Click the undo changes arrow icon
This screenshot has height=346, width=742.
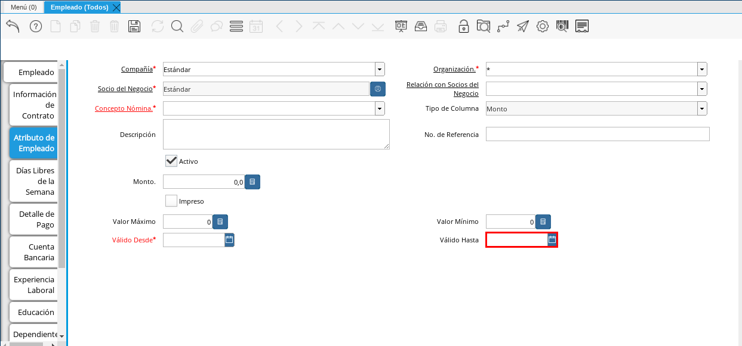pyautogui.click(x=13, y=26)
